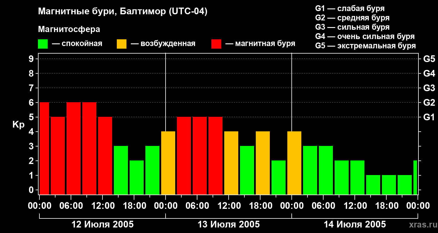Click the narrow green bar ending 14 Июля
Viewport: 438px width, 233px height.
pyautogui.click(x=415, y=177)
